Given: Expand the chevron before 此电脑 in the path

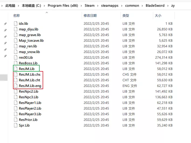Looking at the screenshot, I should tap(2, 6).
